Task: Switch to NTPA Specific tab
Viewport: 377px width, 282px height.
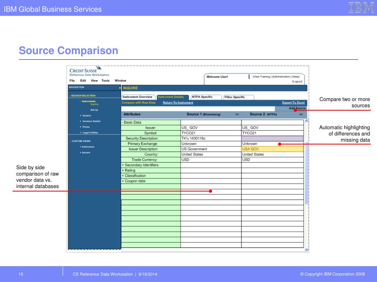Action: point(205,97)
